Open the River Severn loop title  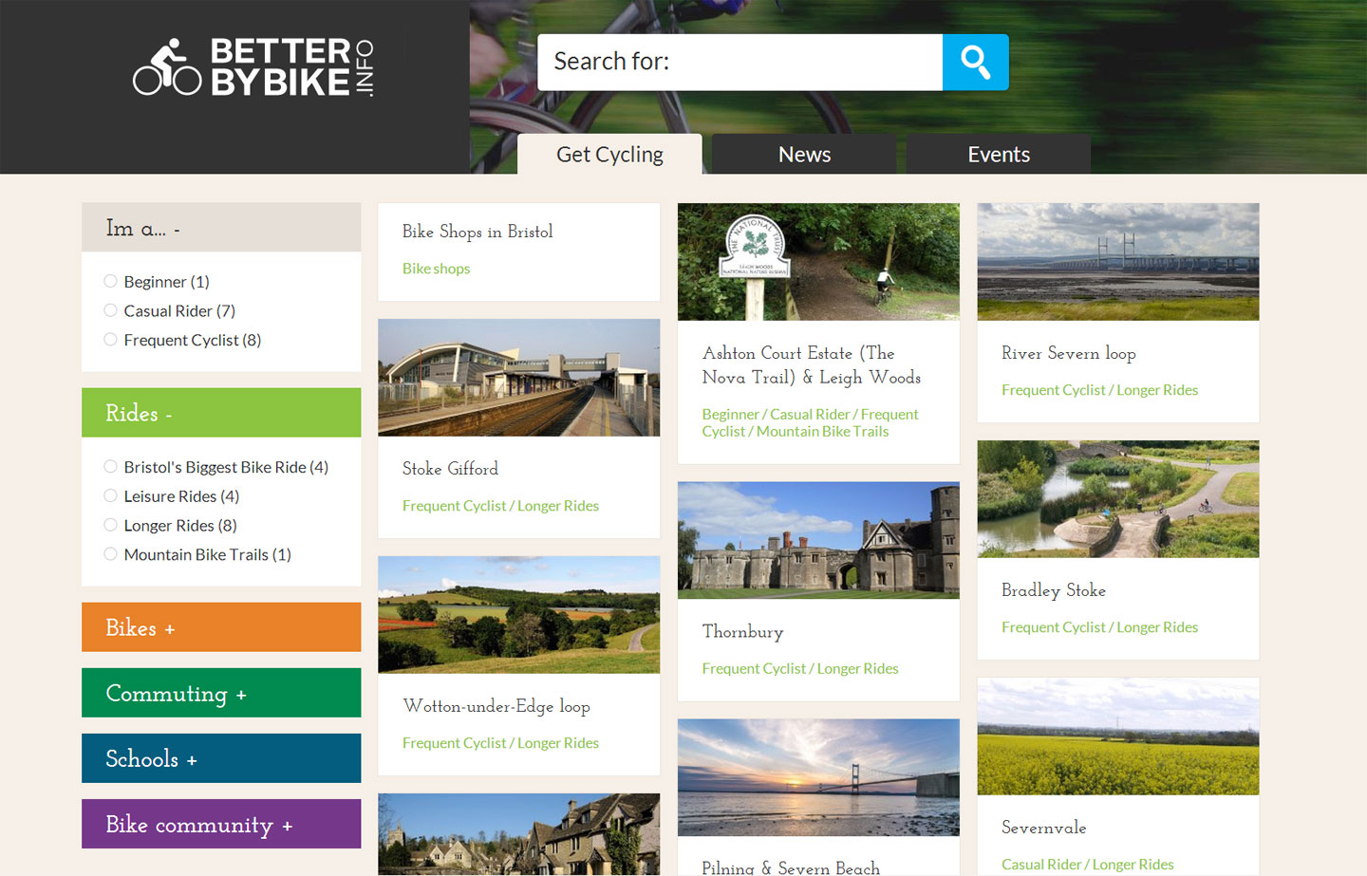coord(1069,353)
